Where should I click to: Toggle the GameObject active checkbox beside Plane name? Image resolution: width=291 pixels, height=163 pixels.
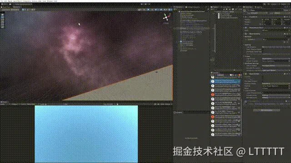point(248,10)
